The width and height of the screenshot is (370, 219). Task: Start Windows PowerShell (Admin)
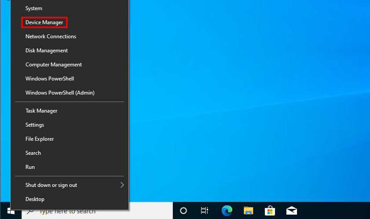coord(70,93)
